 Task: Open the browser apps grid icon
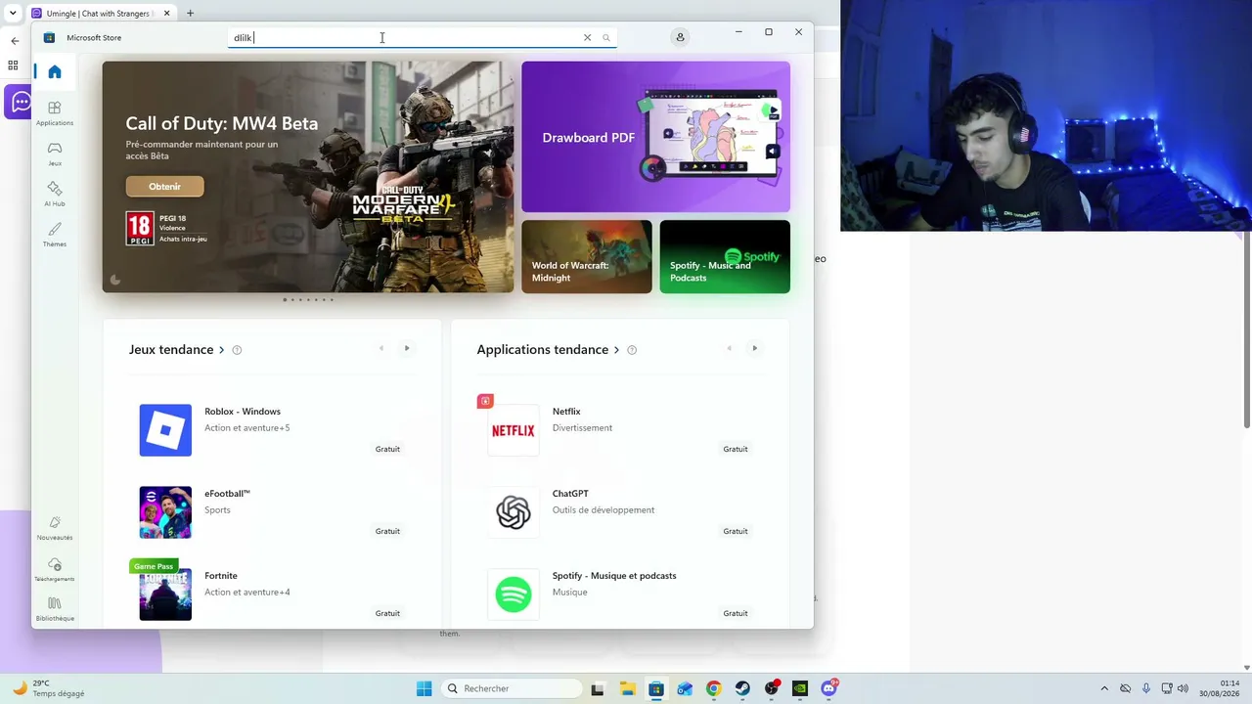13,66
